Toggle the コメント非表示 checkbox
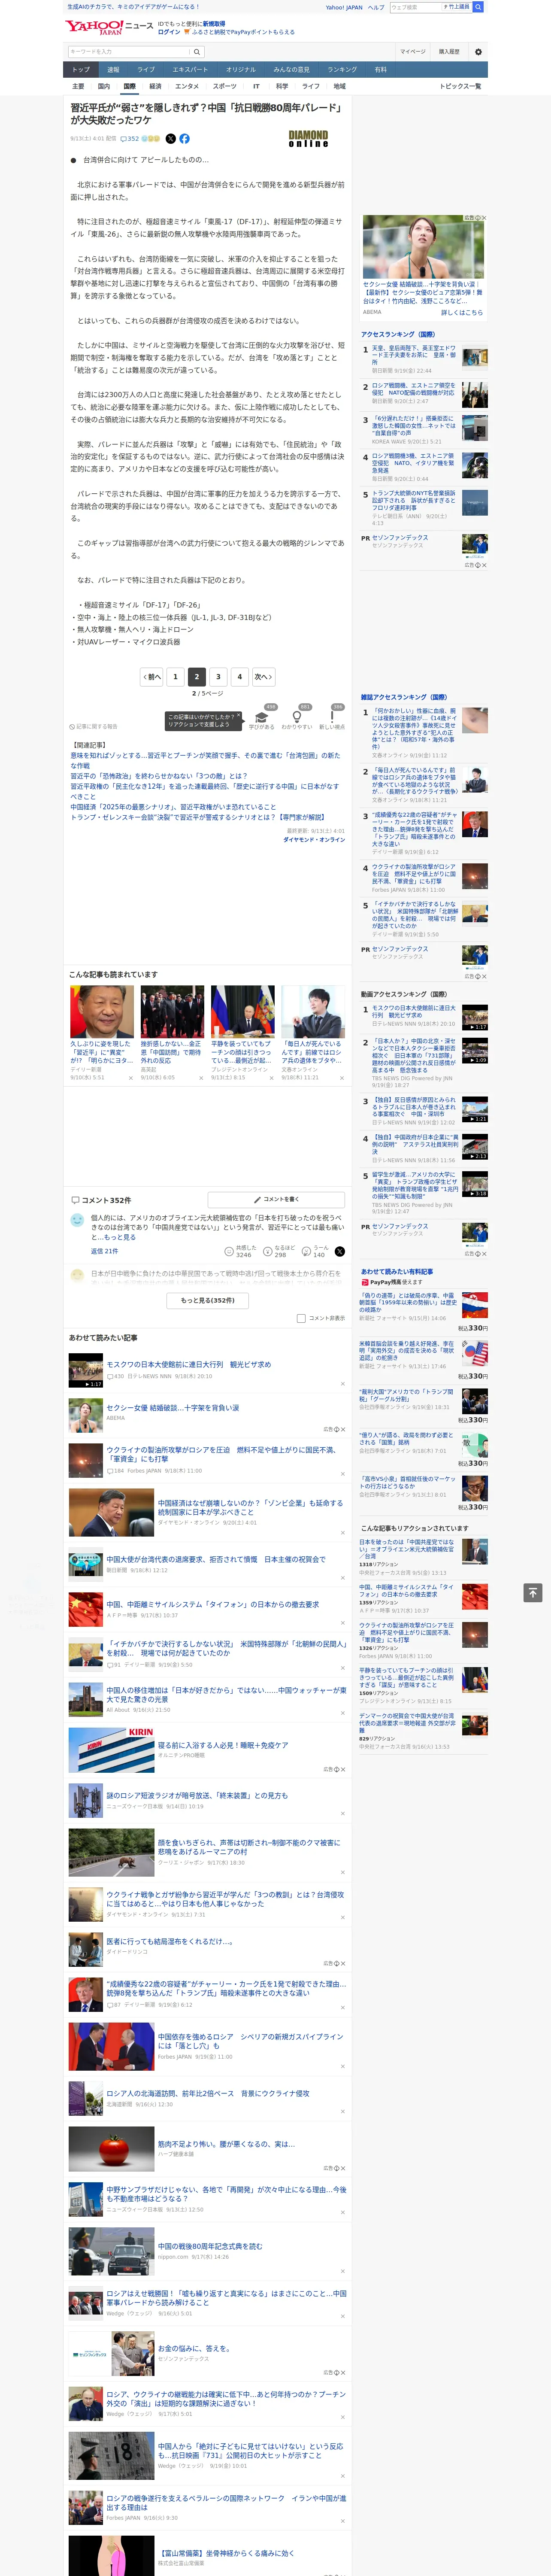This screenshot has width=551, height=2576. [x=301, y=1318]
